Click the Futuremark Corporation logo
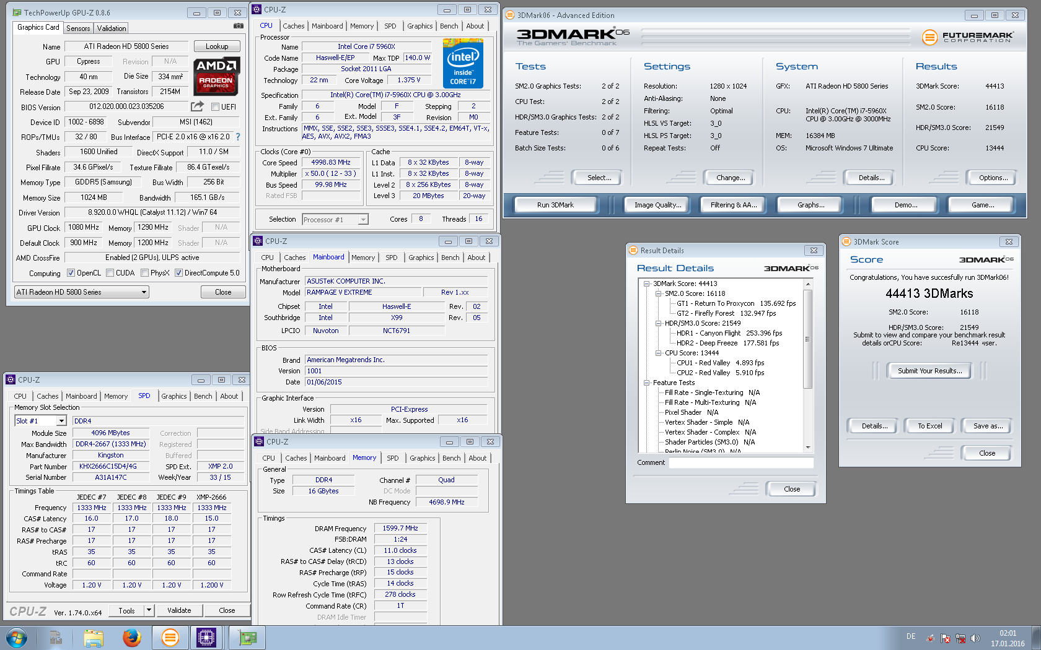Image resolution: width=1041 pixels, height=650 pixels. (968, 37)
